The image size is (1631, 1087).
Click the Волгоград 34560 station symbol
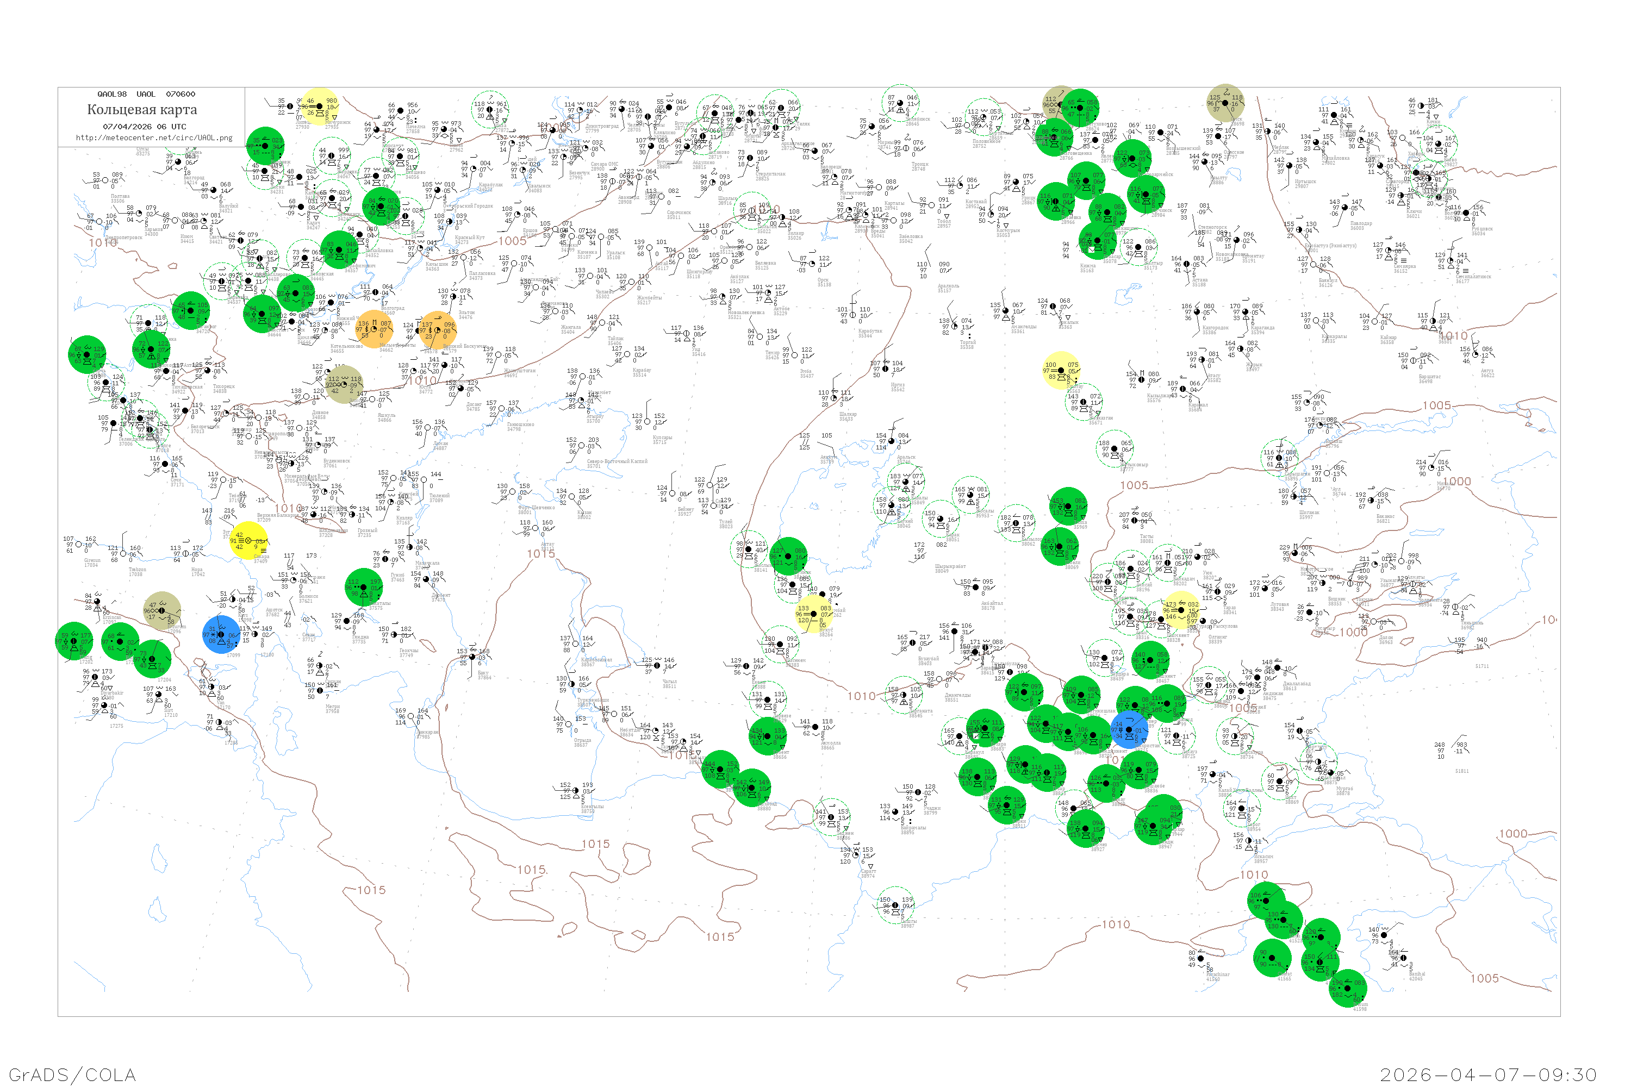(375, 292)
